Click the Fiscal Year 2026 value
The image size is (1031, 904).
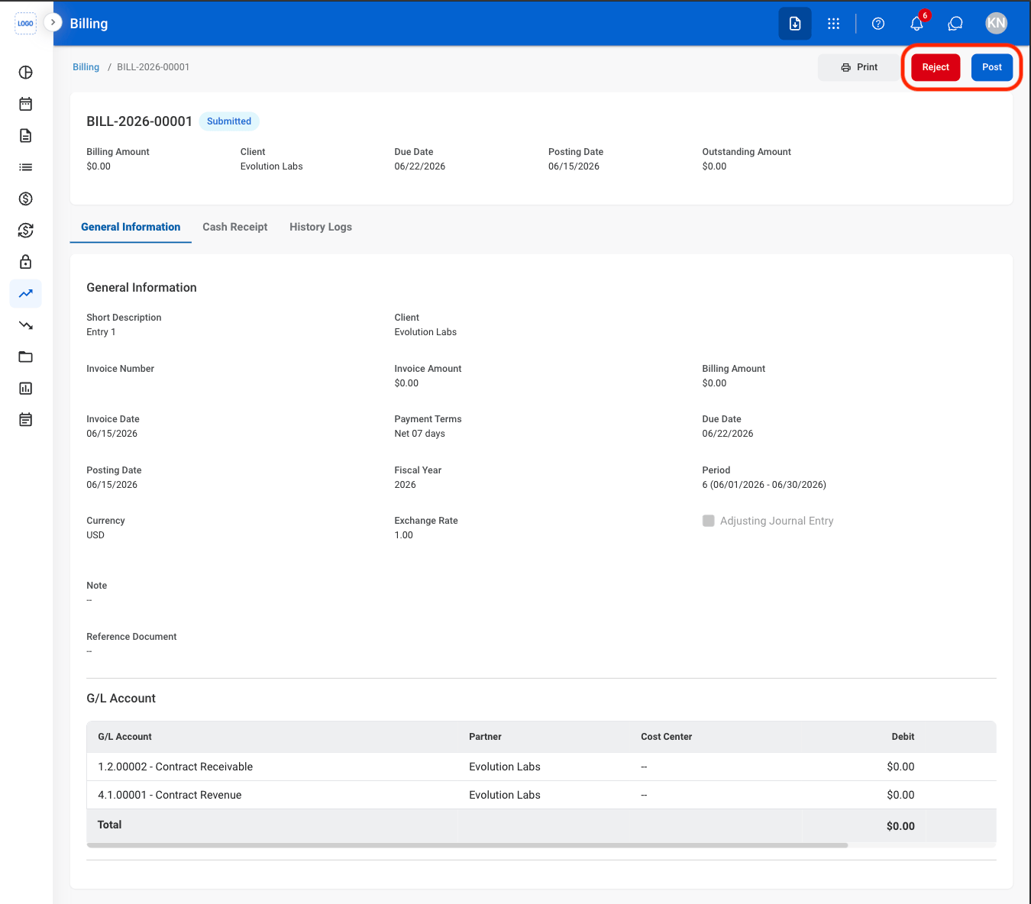[x=405, y=485]
